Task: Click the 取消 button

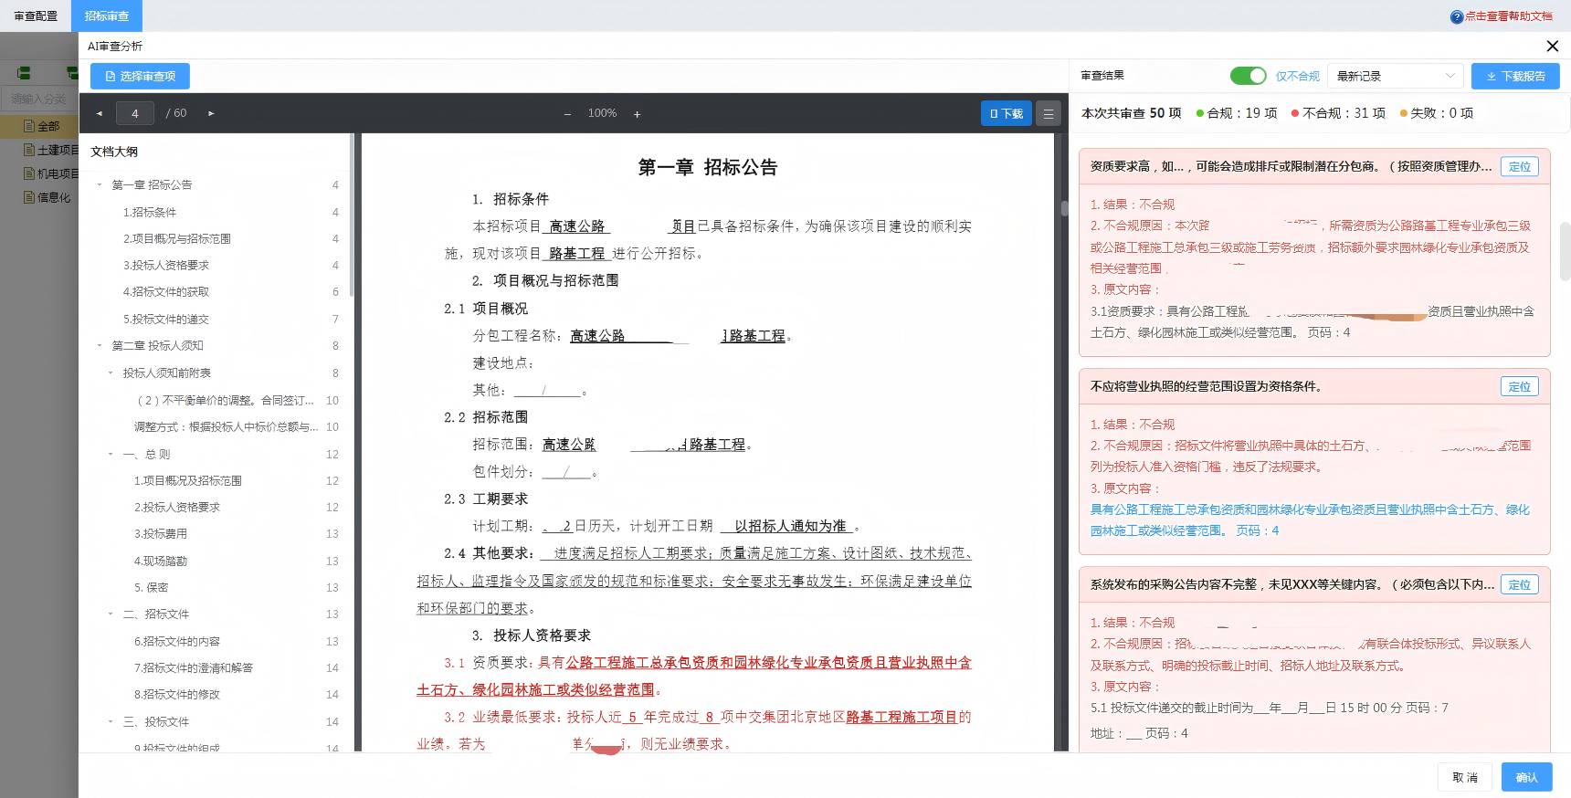Action: [x=1465, y=777]
